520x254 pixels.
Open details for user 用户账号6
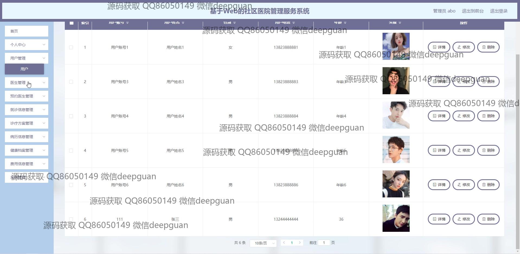439,185
